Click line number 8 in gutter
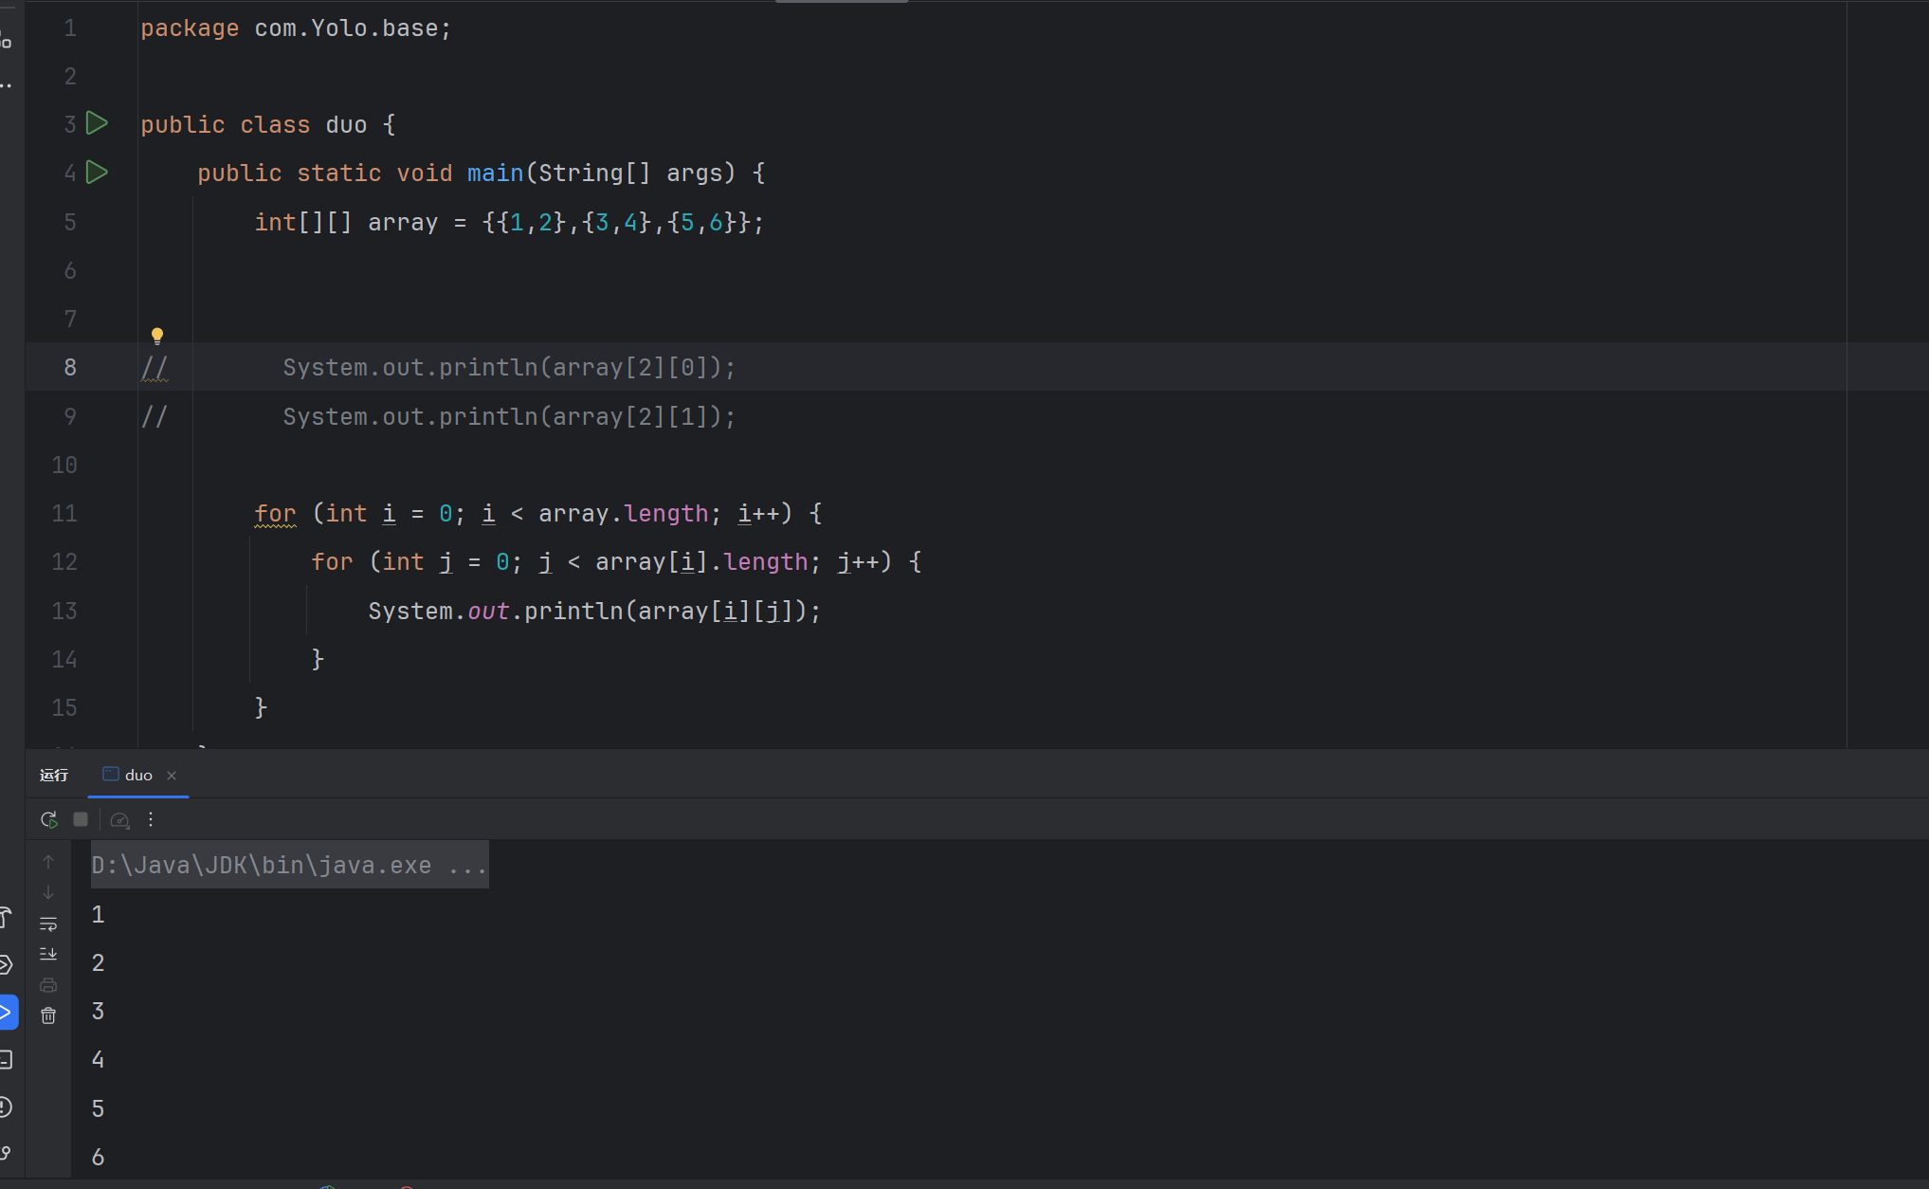This screenshot has width=1929, height=1189. coord(70,367)
